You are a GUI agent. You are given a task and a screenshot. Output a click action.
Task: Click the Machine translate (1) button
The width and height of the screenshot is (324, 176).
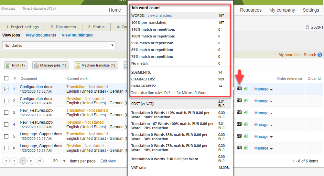tap(96, 66)
